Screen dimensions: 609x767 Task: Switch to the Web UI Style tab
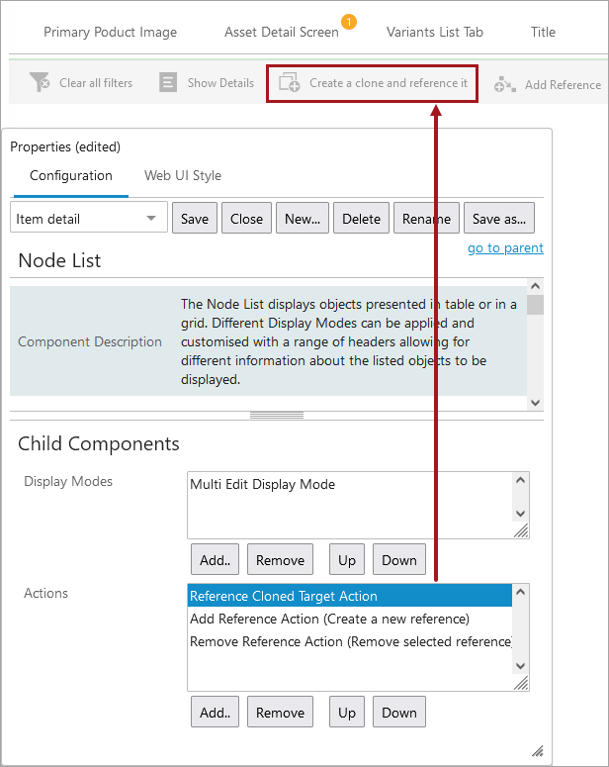(183, 176)
